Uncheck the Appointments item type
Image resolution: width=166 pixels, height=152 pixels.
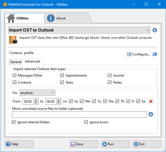pos(62,75)
